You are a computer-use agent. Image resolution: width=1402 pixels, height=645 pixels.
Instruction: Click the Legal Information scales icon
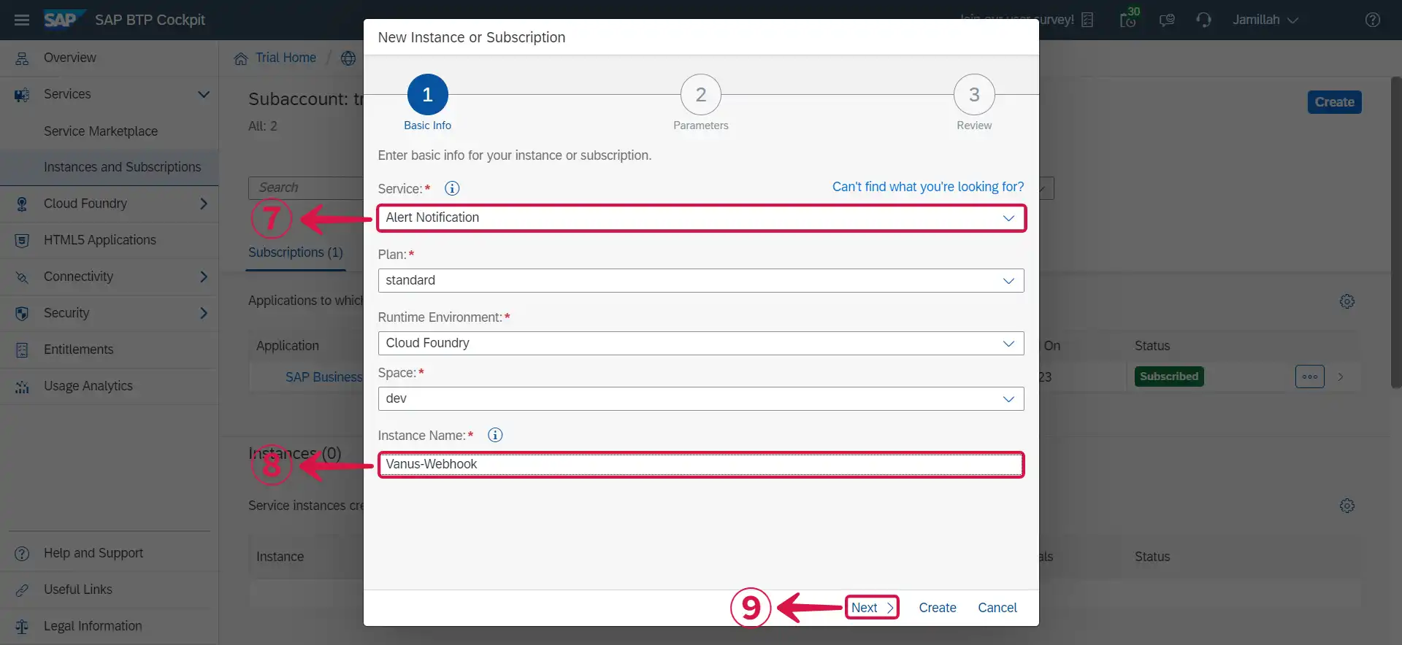click(22, 626)
